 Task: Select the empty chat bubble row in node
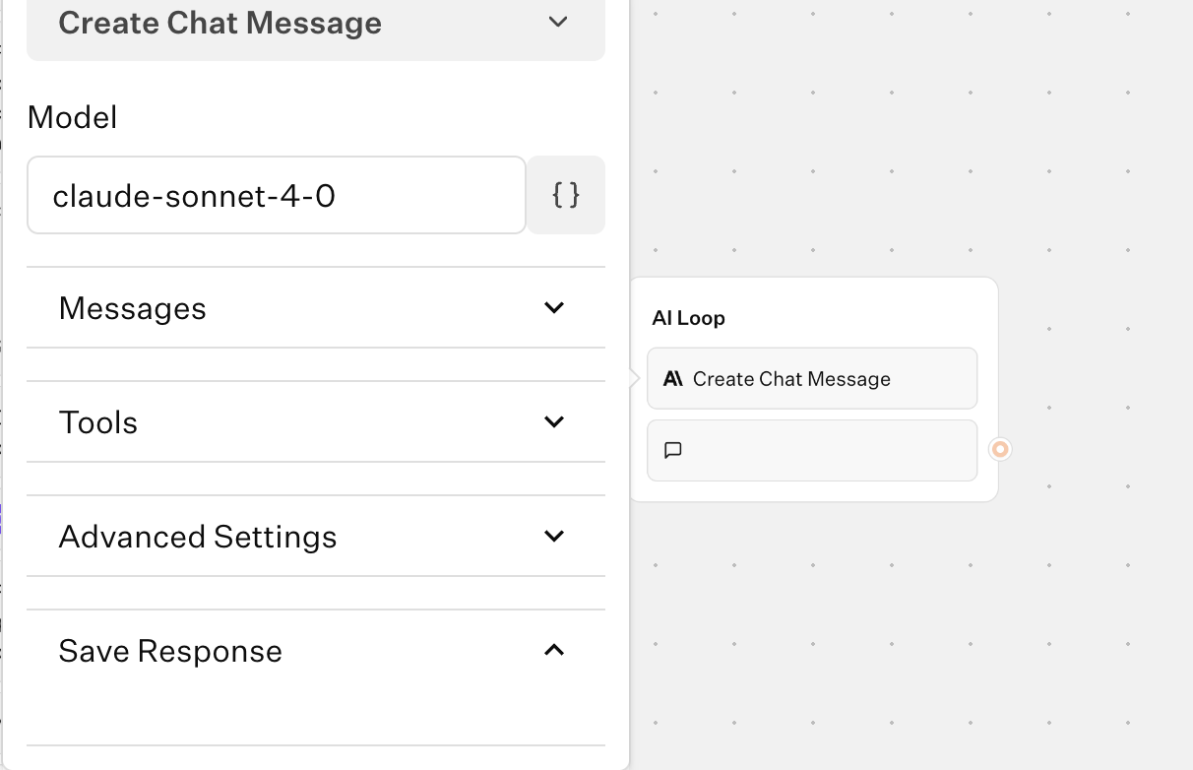812,450
